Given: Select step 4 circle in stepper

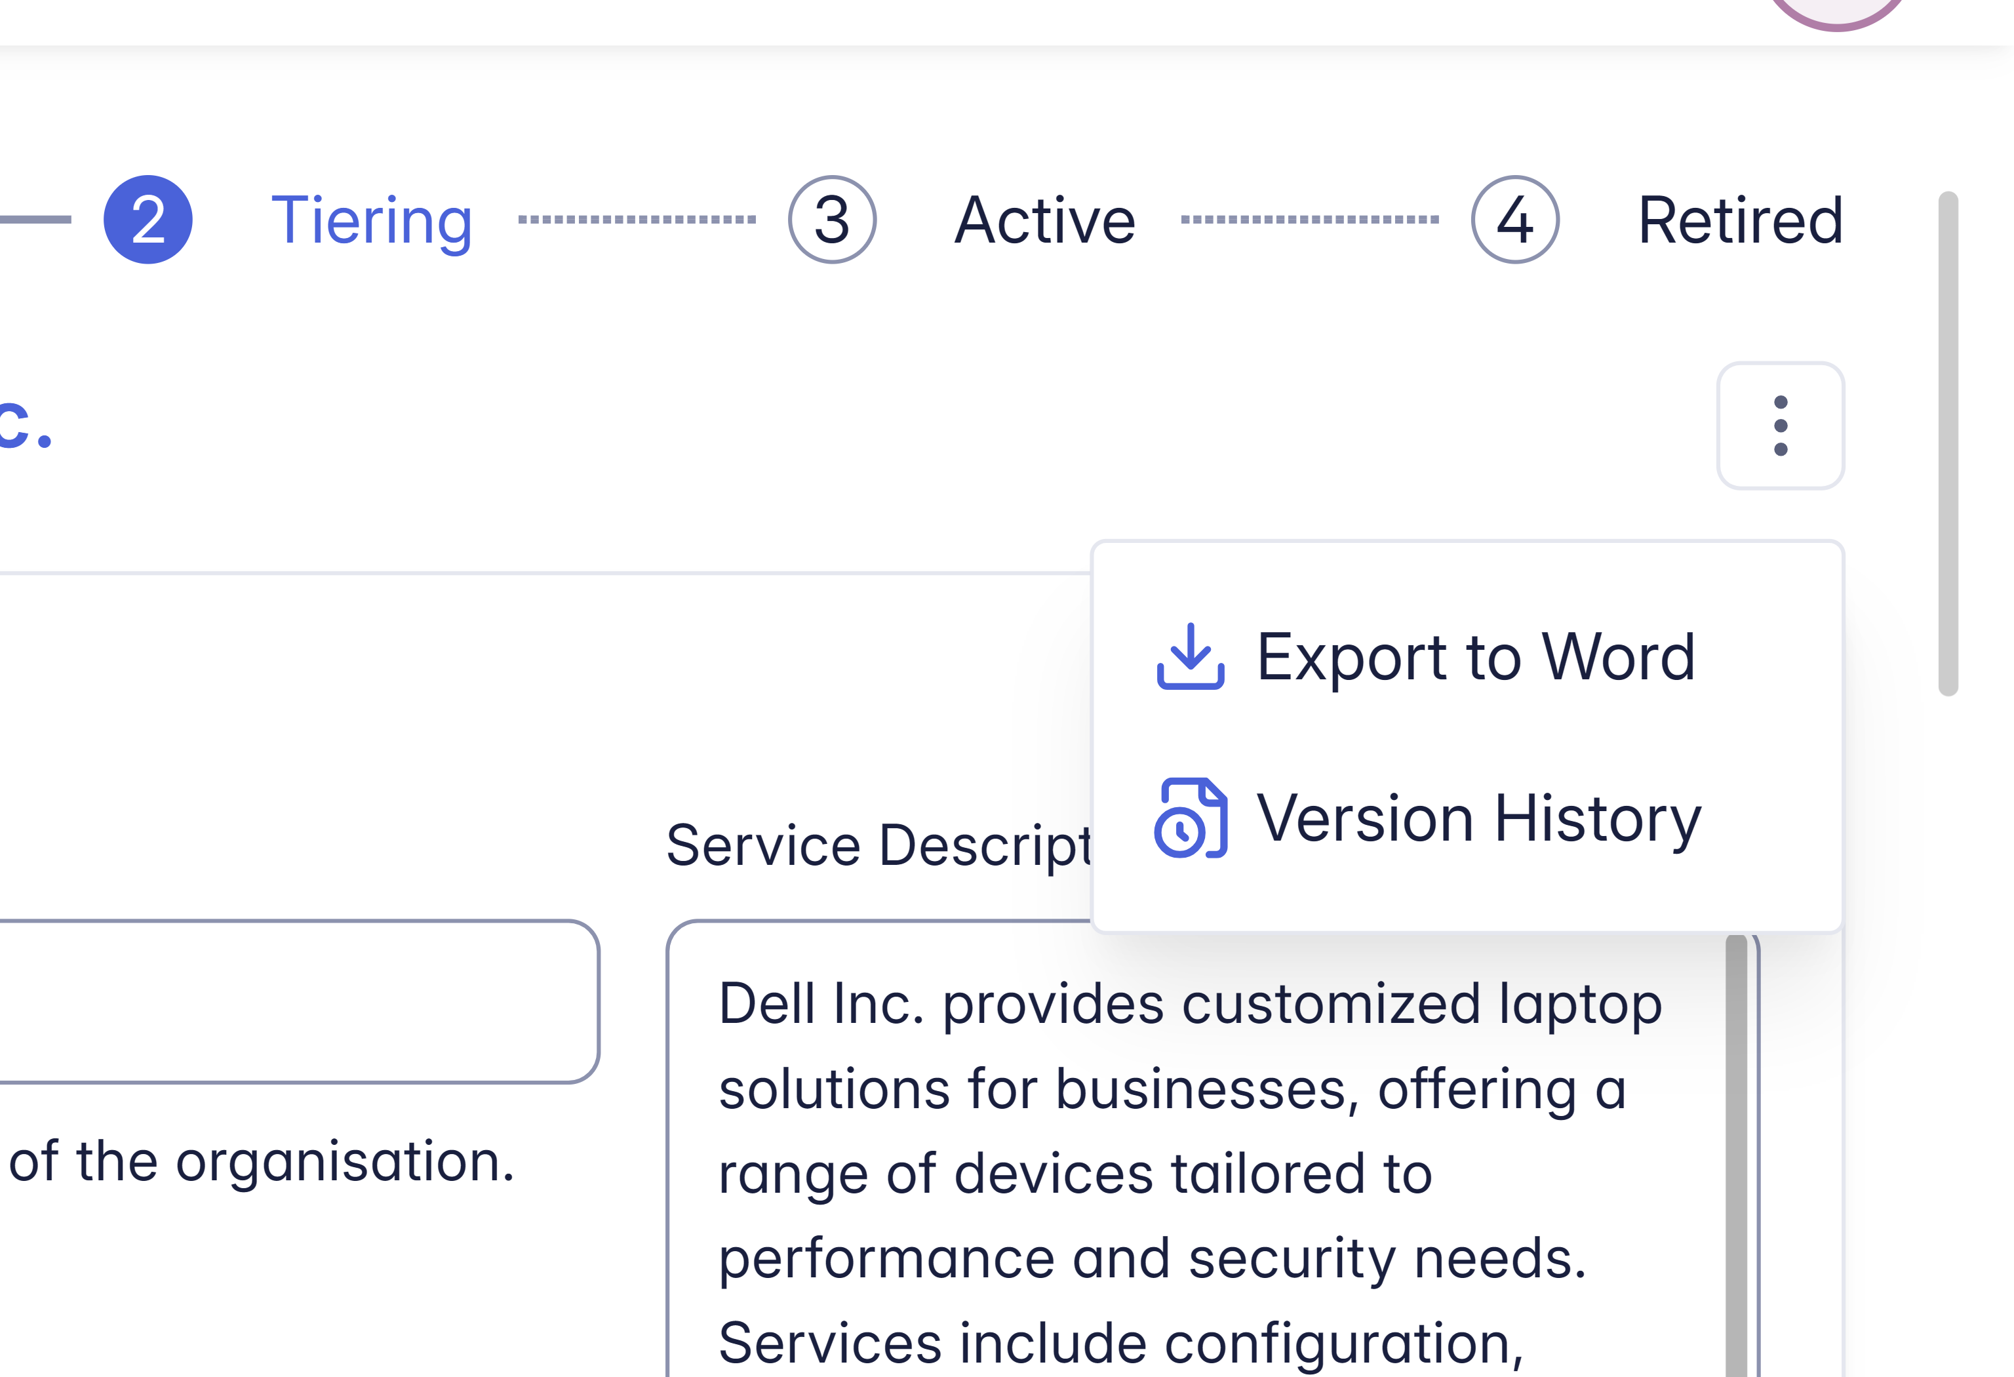Looking at the screenshot, I should [x=1515, y=220].
